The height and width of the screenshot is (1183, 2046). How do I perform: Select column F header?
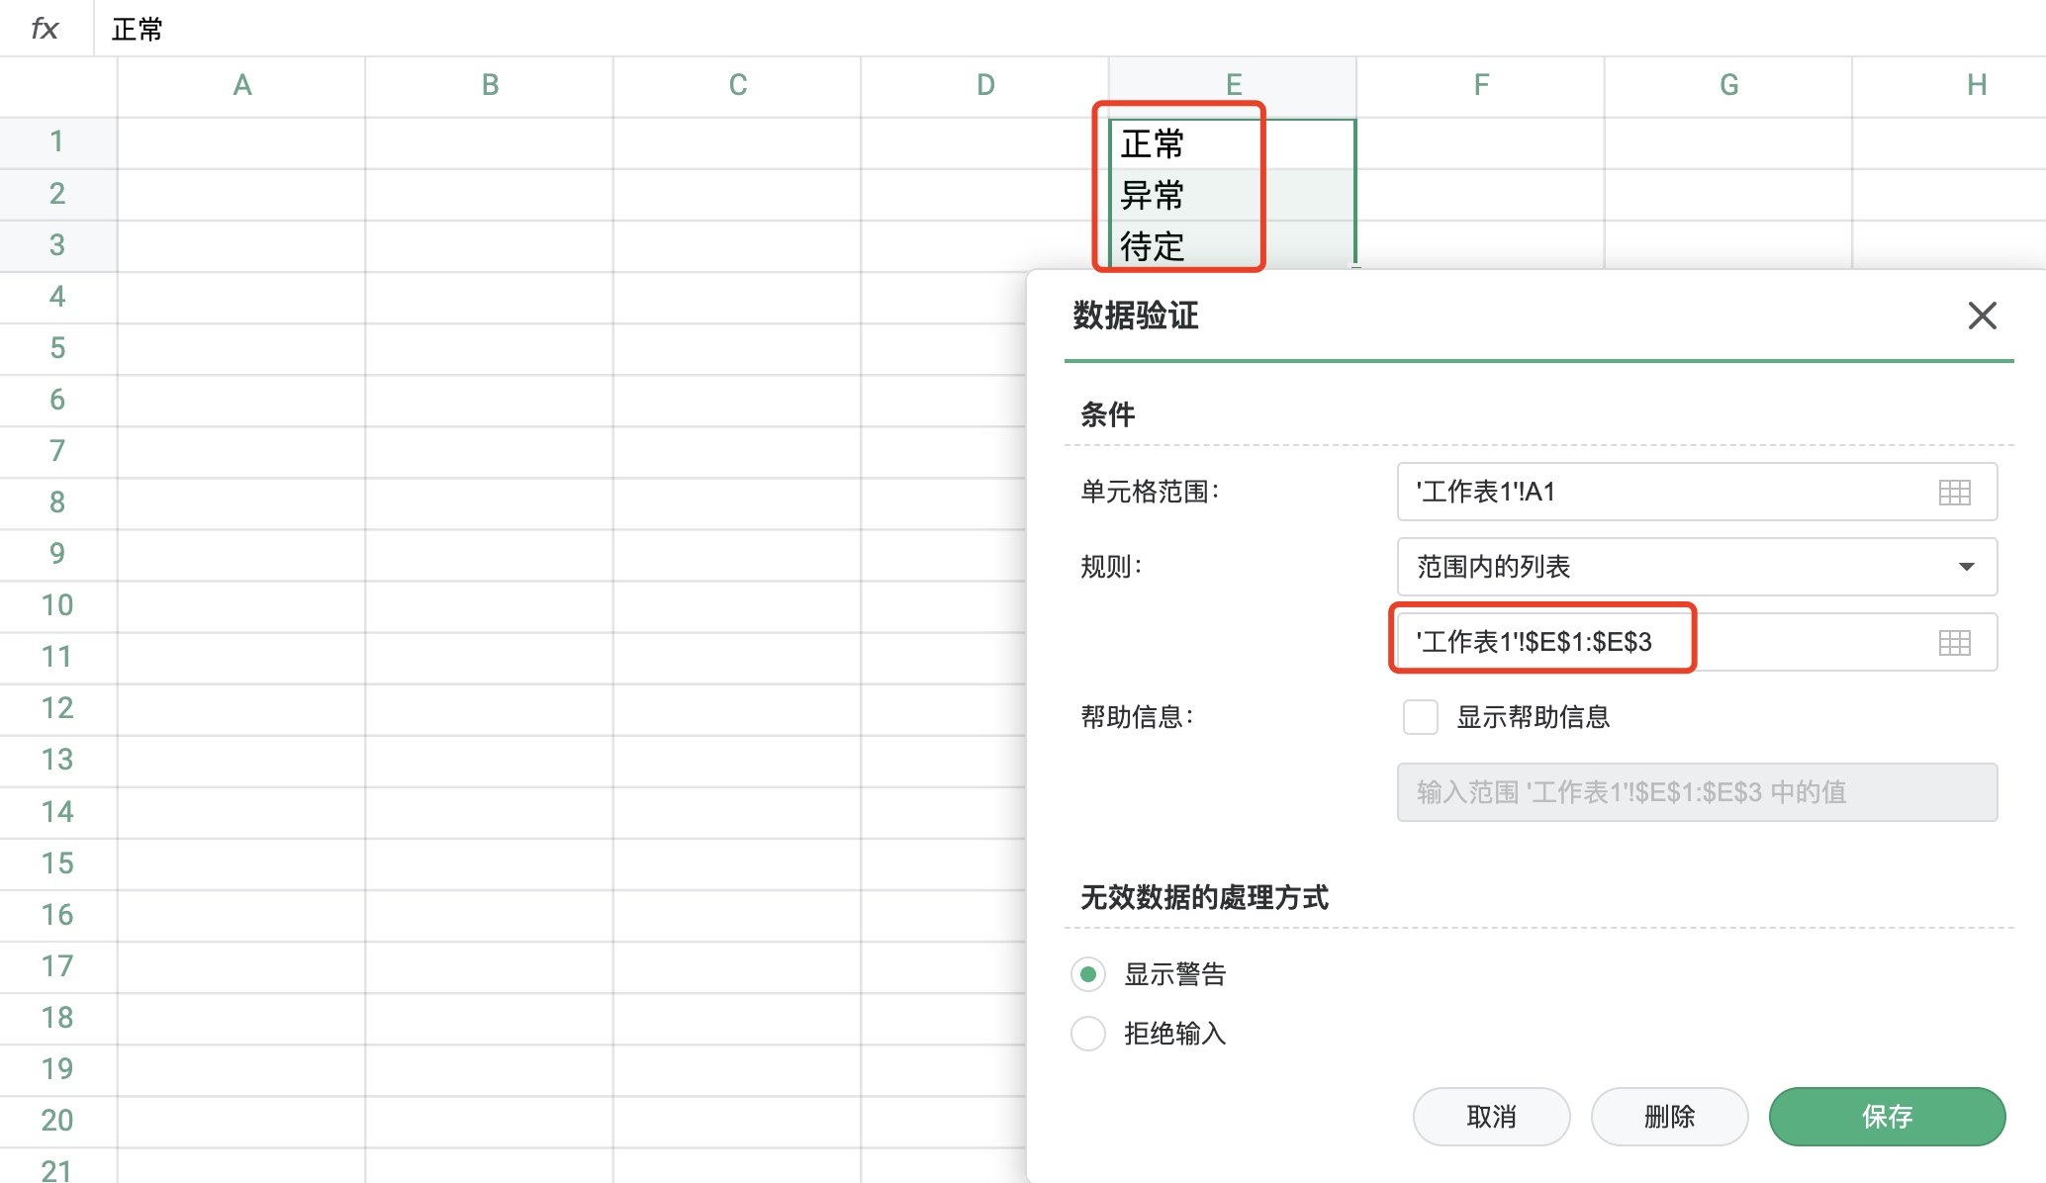[x=1481, y=86]
